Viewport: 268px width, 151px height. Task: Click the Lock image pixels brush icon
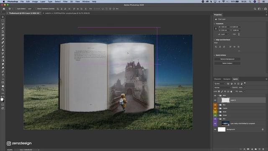point(222,91)
